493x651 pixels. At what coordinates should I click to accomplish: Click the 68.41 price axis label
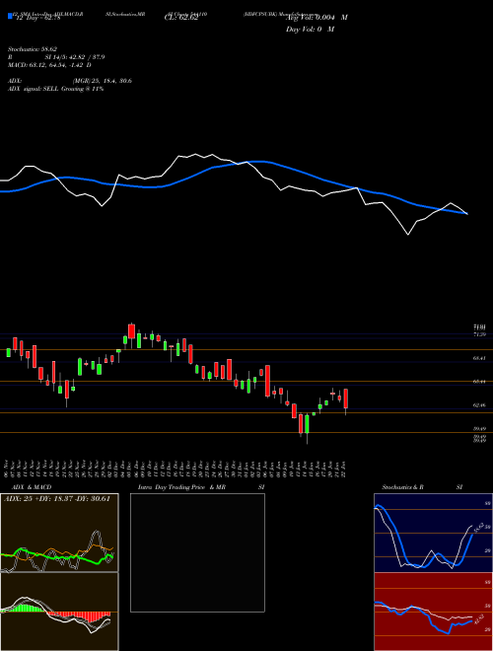click(480, 357)
